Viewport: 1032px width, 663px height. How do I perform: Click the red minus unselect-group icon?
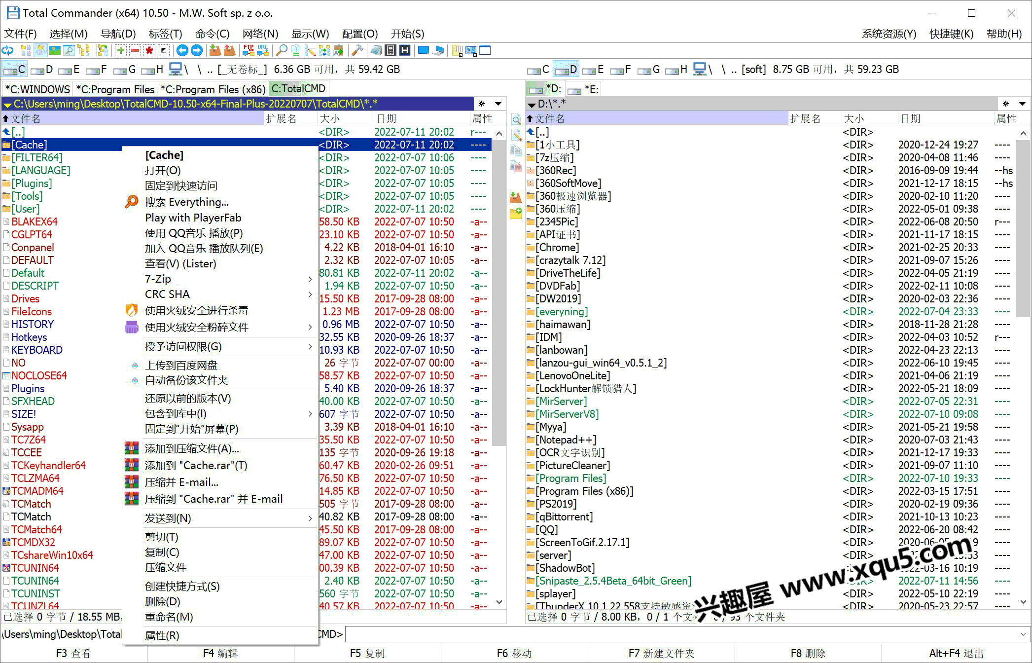click(x=135, y=50)
